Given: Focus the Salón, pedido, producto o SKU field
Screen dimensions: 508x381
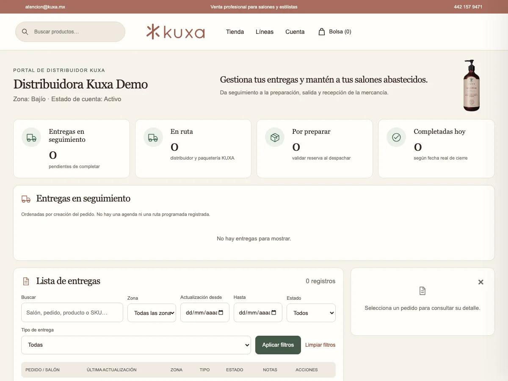Looking at the screenshot, I should pos(72,312).
